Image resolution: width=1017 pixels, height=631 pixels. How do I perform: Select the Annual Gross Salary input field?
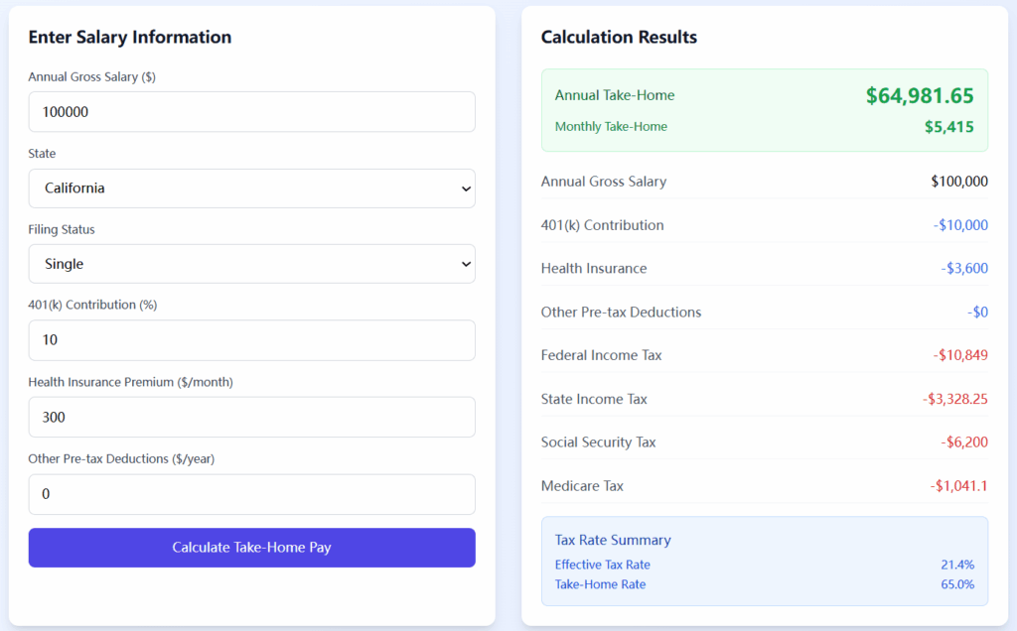[x=251, y=111]
